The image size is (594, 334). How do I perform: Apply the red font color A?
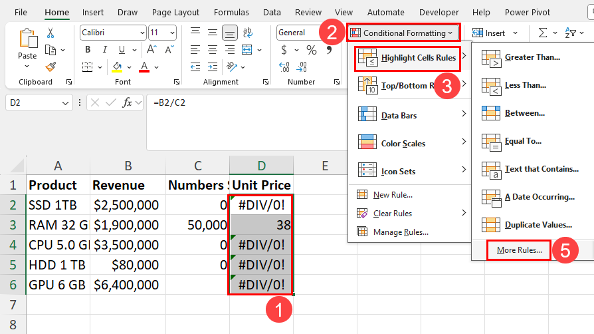coord(144,67)
